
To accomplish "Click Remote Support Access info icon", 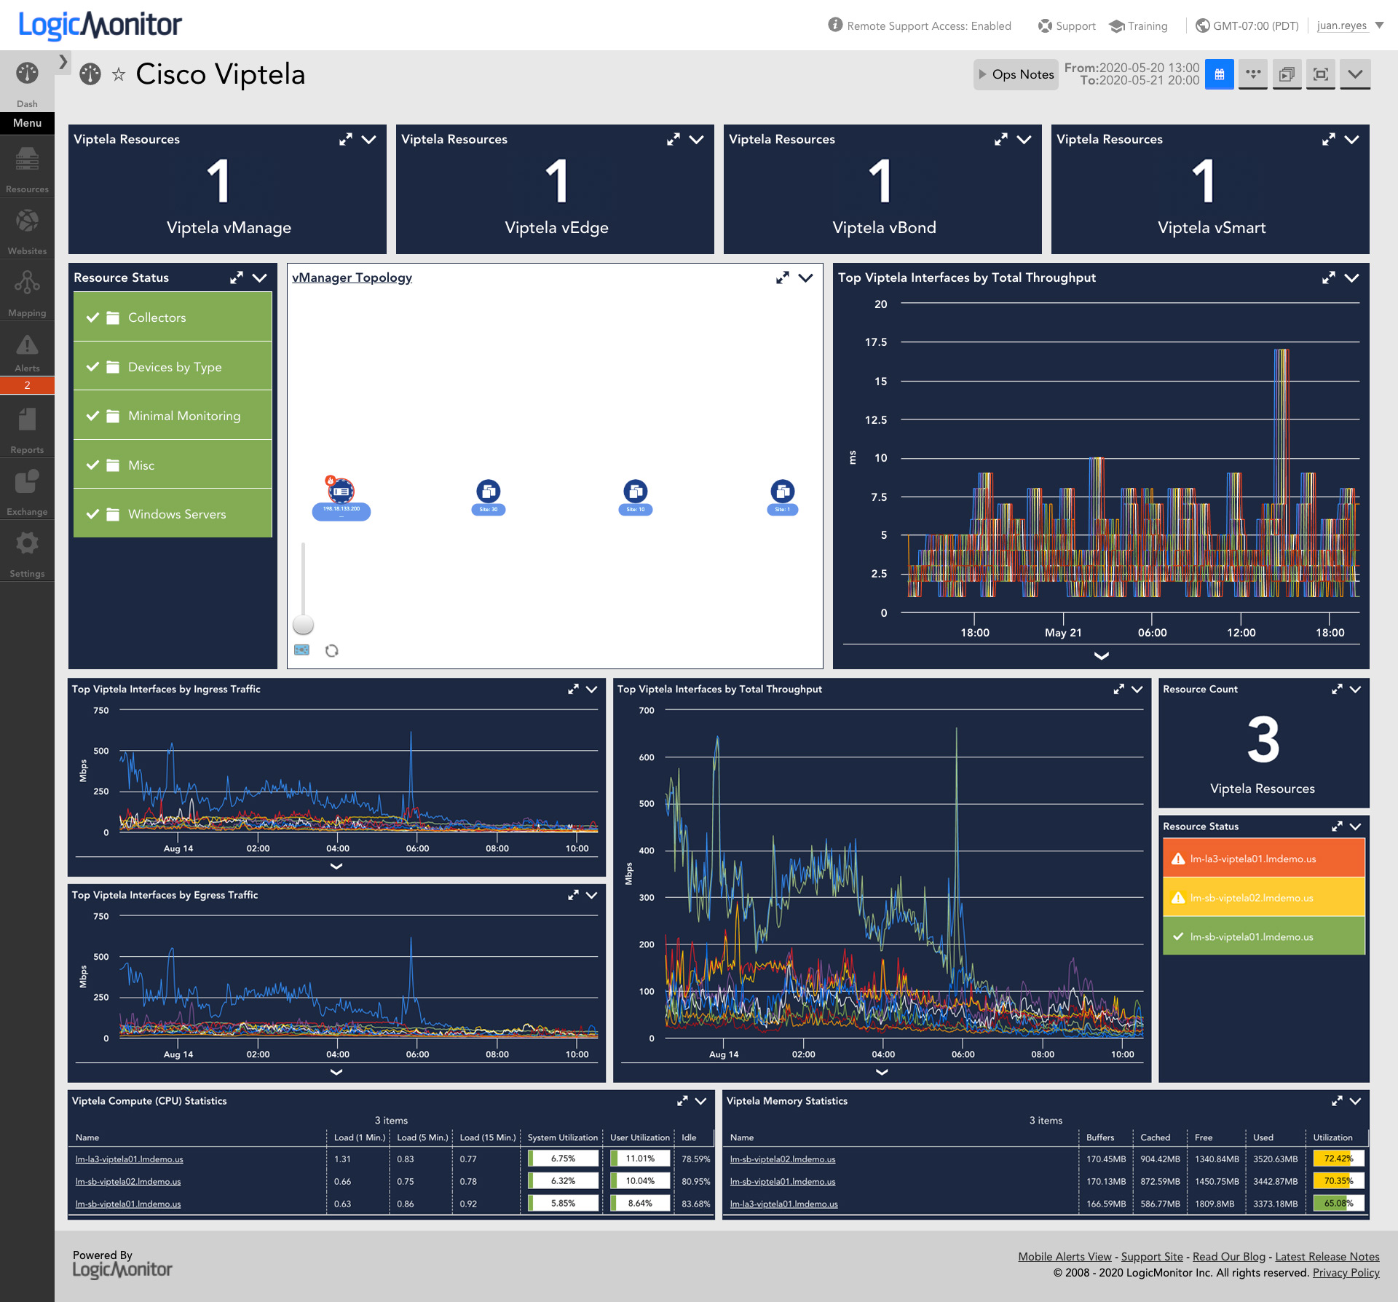I will pyautogui.click(x=835, y=25).
